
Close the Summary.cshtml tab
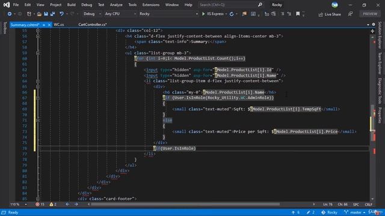click(49, 25)
